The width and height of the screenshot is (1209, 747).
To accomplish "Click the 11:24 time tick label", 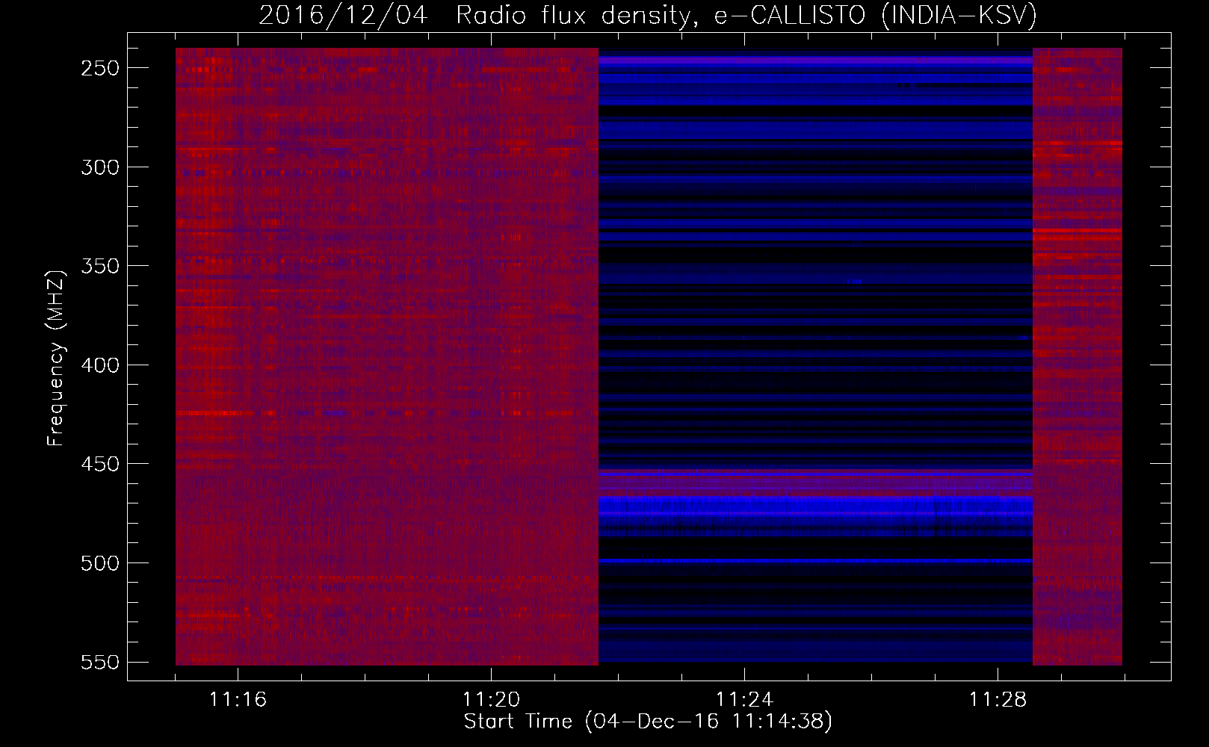I will coord(744,700).
